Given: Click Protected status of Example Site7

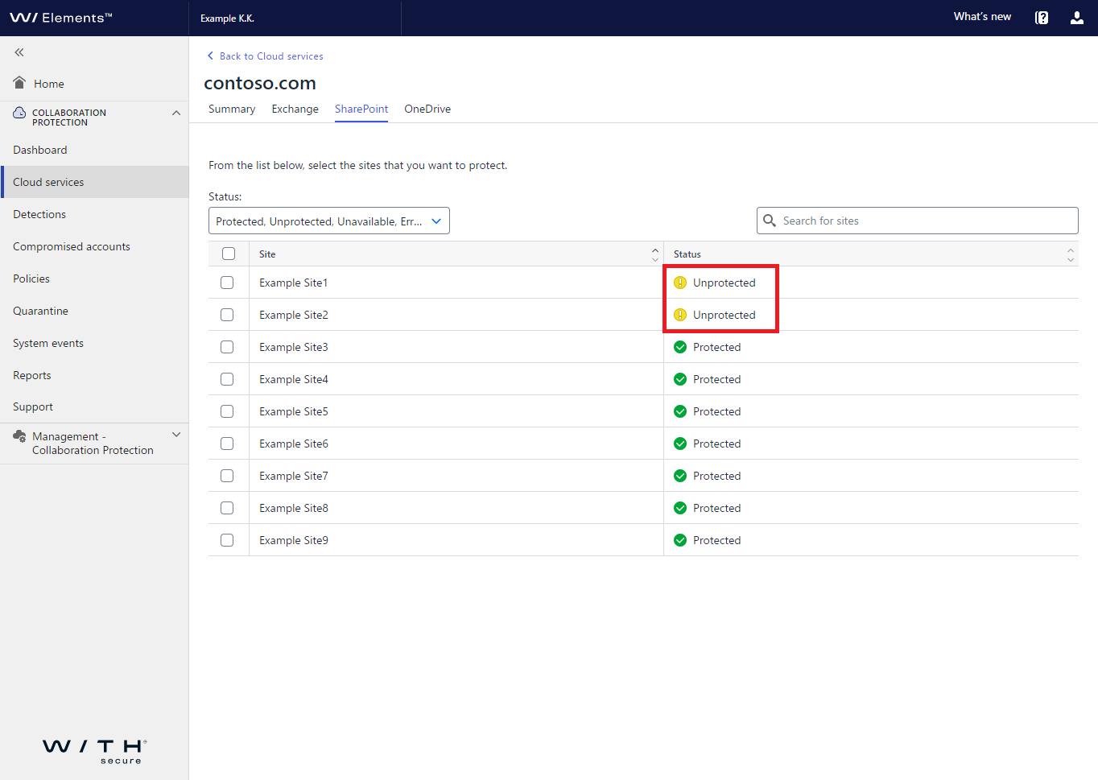Looking at the screenshot, I should [x=716, y=476].
